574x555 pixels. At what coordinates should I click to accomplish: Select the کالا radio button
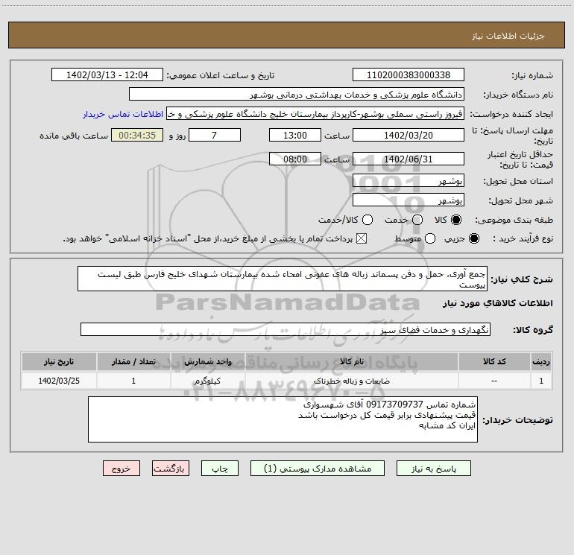[456, 220]
